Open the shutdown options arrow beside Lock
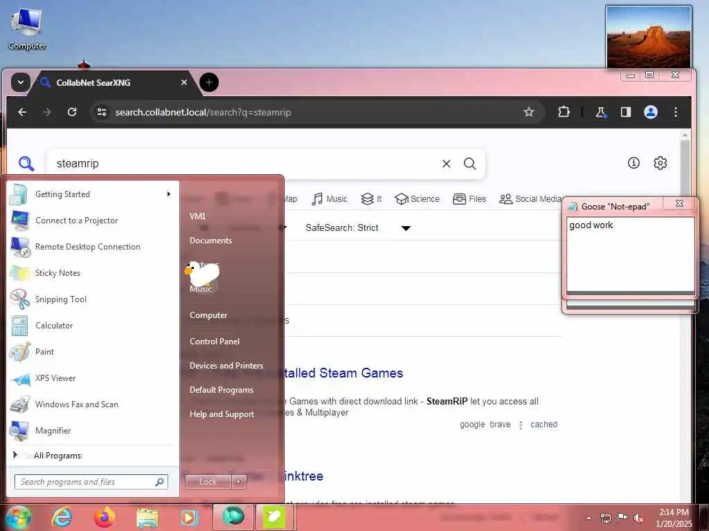Viewport: 709px width, 531px height. coord(239,482)
